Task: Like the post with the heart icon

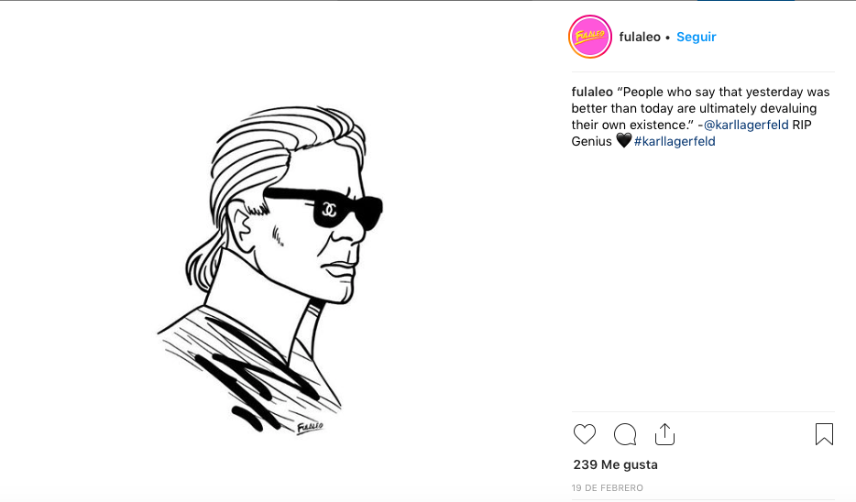Action: tap(584, 434)
